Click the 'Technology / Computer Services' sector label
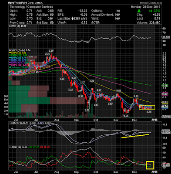The width and height of the screenshot is (171, 174). [x=31, y=7]
